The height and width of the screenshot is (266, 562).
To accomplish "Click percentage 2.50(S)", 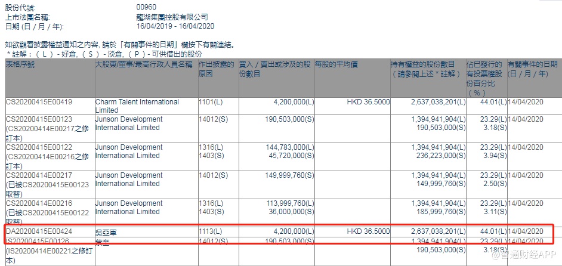I will pyautogui.click(x=496, y=184).
